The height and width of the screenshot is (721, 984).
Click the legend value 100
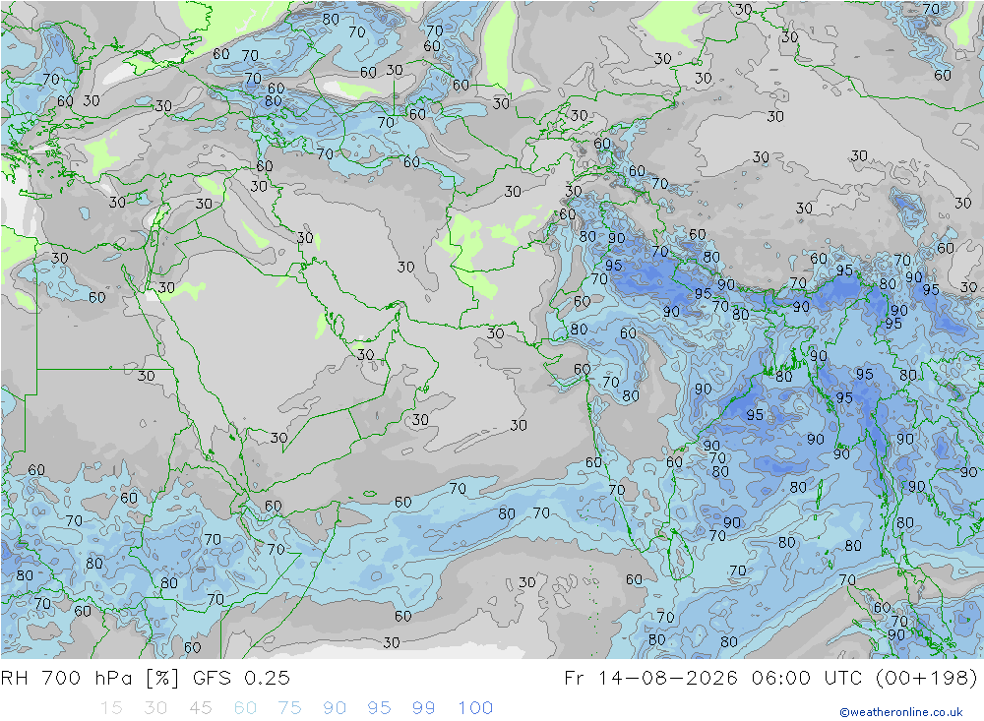click(x=475, y=708)
